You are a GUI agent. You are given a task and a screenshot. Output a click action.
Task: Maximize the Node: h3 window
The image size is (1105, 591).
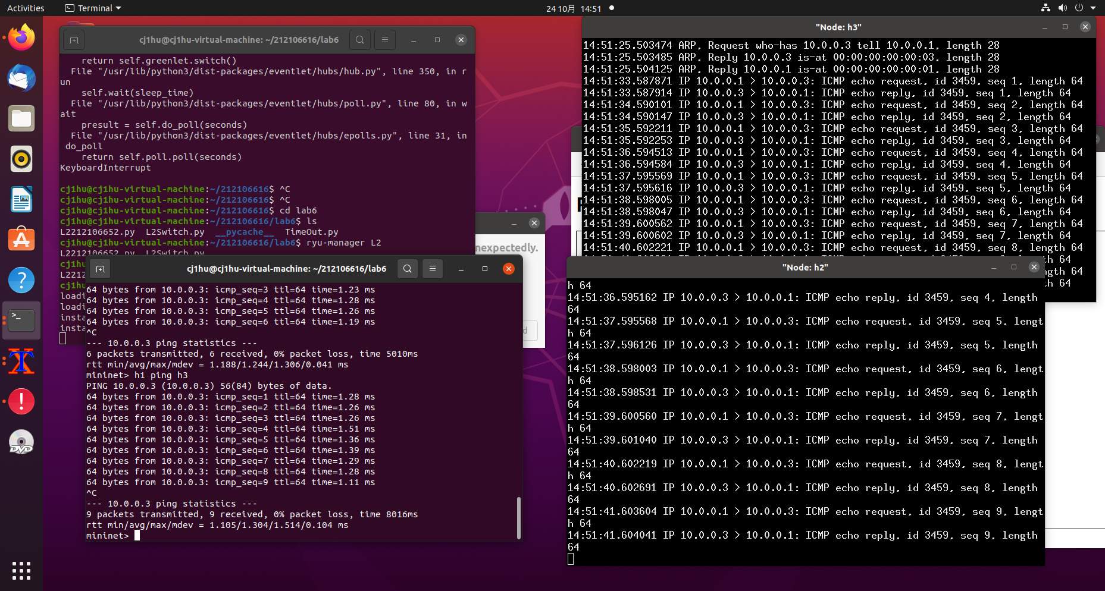(1065, 27)
